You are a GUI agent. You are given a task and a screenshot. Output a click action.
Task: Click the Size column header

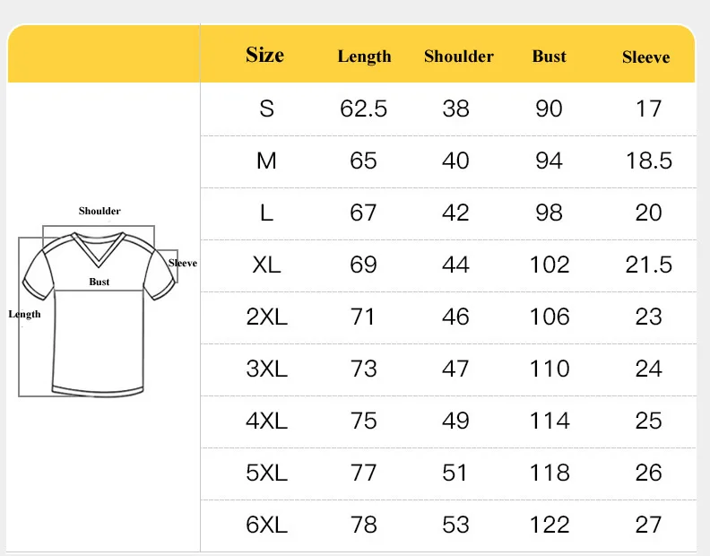(264, 55)
